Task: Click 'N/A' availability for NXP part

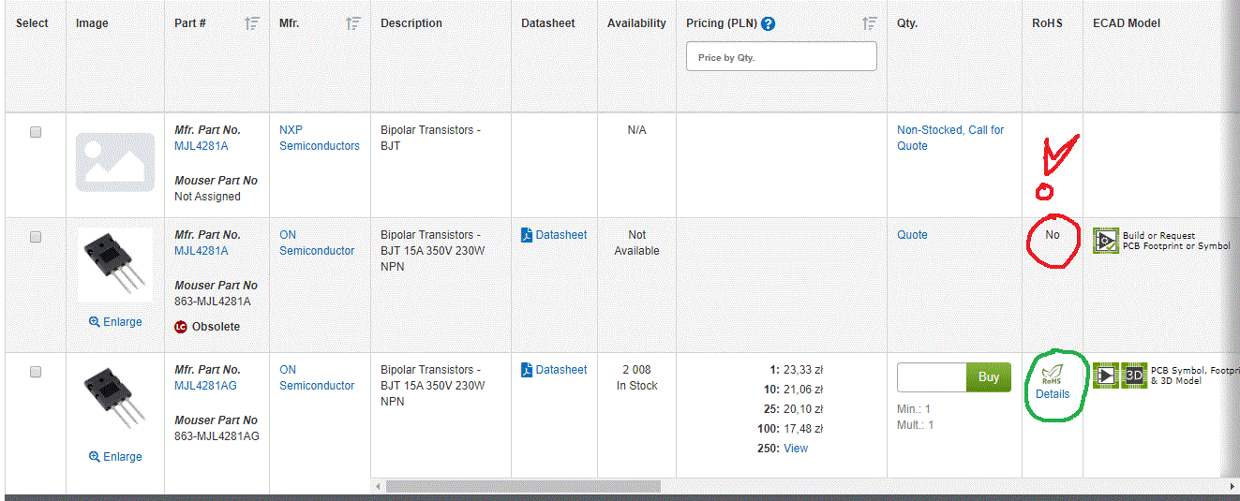Action: point(636,130)
